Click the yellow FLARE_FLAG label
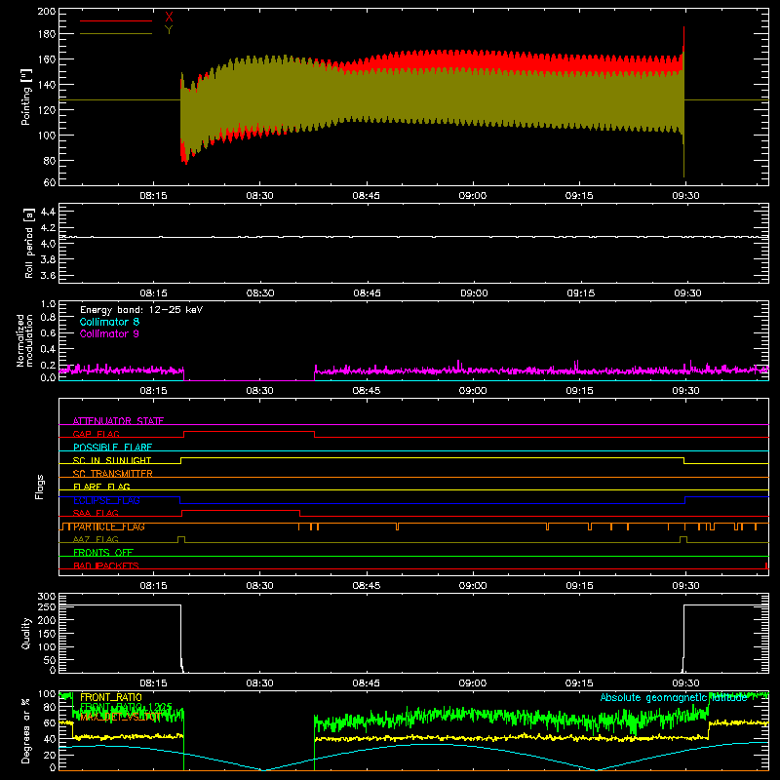 (101, 487)
